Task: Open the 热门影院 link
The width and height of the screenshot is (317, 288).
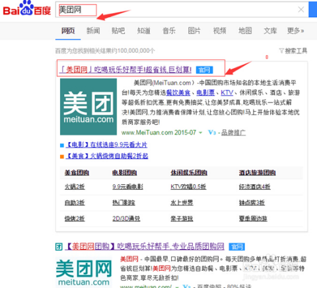Action: click(123, 203)
